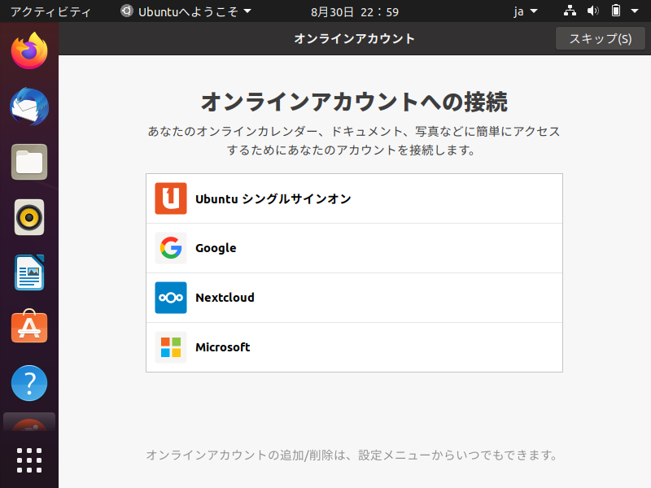Viewport: 651px width, 488px height.
Task: Select the Nextcloud account row
Action: coord(354,298)
